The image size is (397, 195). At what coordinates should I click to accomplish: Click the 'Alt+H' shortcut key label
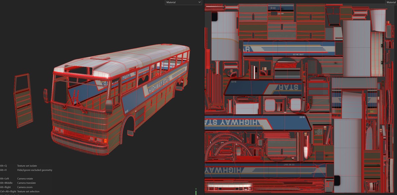click(x=3, y=170)
